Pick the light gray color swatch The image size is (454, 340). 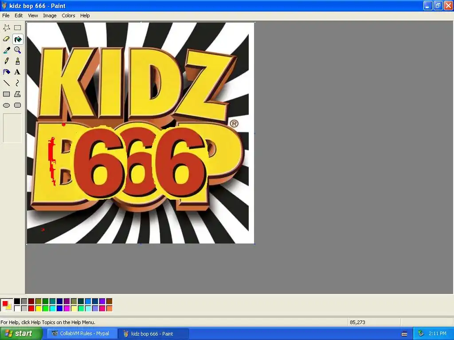tap(24, 309)
